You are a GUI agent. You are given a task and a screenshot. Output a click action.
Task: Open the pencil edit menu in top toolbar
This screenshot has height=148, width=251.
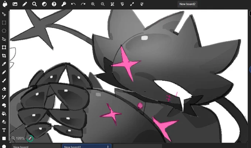(25, 4)
